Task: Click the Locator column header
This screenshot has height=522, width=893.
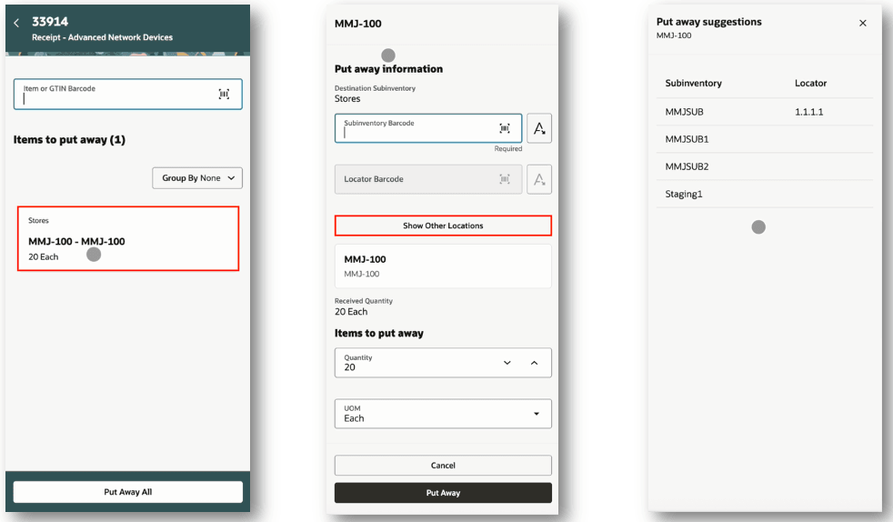Action: 810,83
